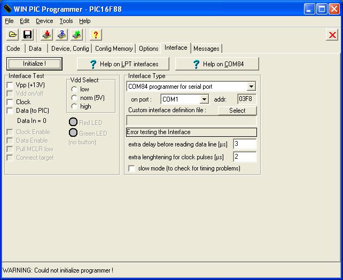Click the Data In = 0 label
343x280 pixels.
[x=32, y=121]
